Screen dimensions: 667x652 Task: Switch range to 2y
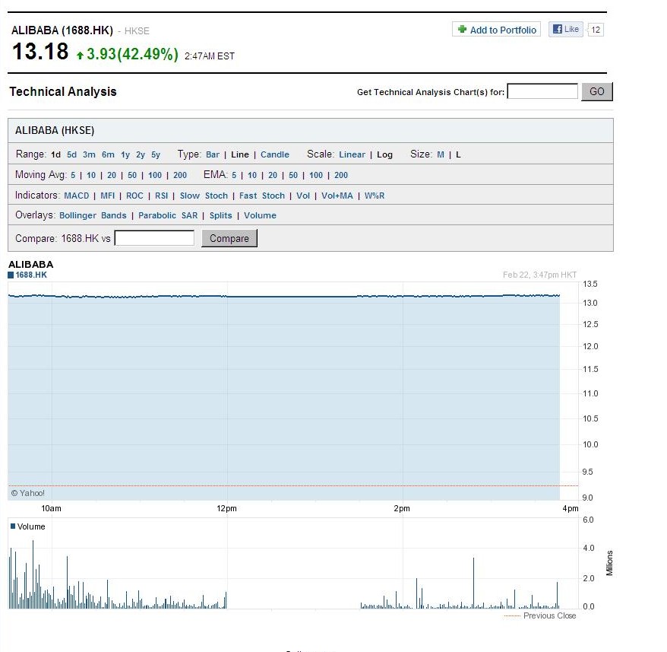141,154
